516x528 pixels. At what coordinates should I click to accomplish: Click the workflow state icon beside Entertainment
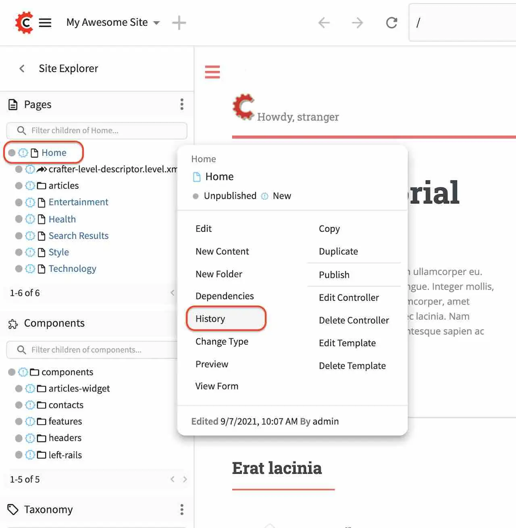pyautogui.click(x=30, y=202)
